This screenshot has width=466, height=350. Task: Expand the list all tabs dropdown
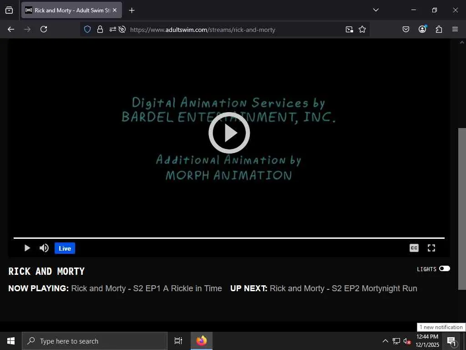pyautogui.click(x=375, y=10)
